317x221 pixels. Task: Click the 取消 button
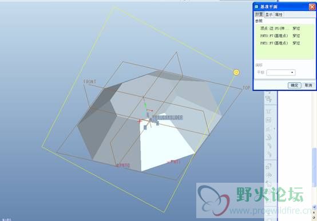[x=308, y=85]
